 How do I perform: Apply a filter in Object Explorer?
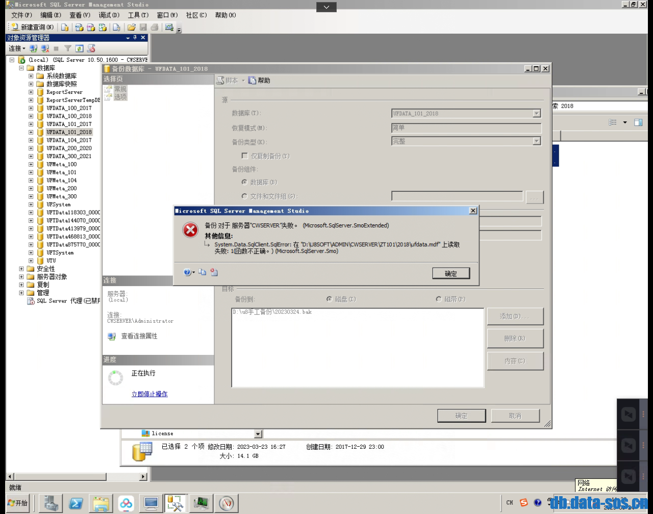pyautogui.click(x=68, y=48)
